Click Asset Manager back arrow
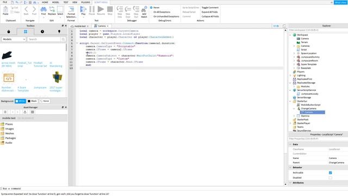The width and height of the screenshot is (348, 196). tap(13, 112)
